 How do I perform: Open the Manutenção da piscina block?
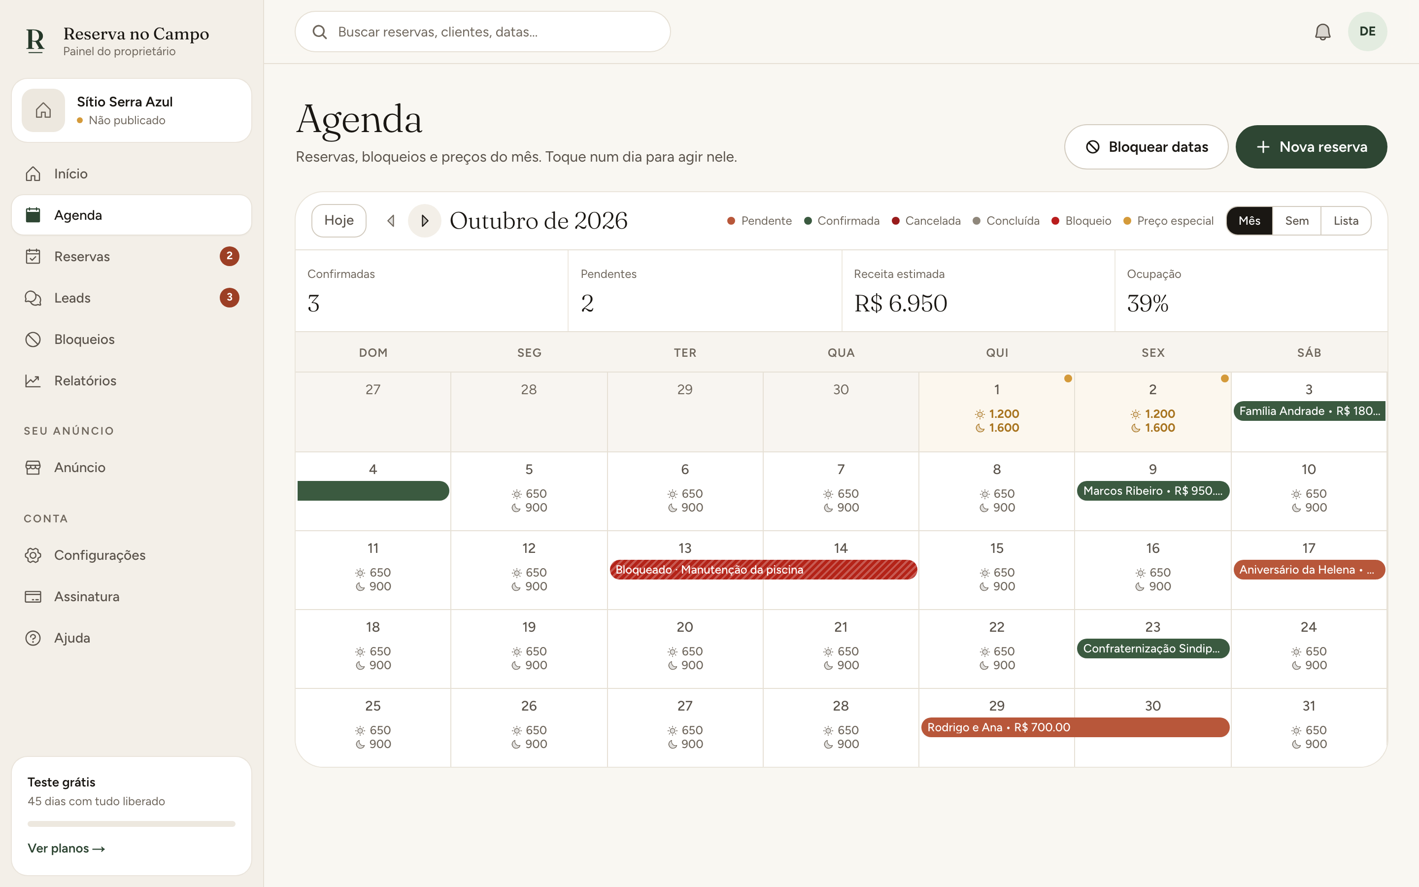pos(763,570)
